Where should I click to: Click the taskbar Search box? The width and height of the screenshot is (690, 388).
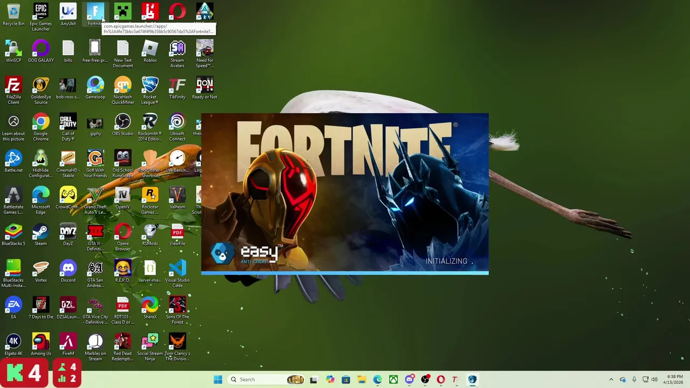tap(267, 379)
